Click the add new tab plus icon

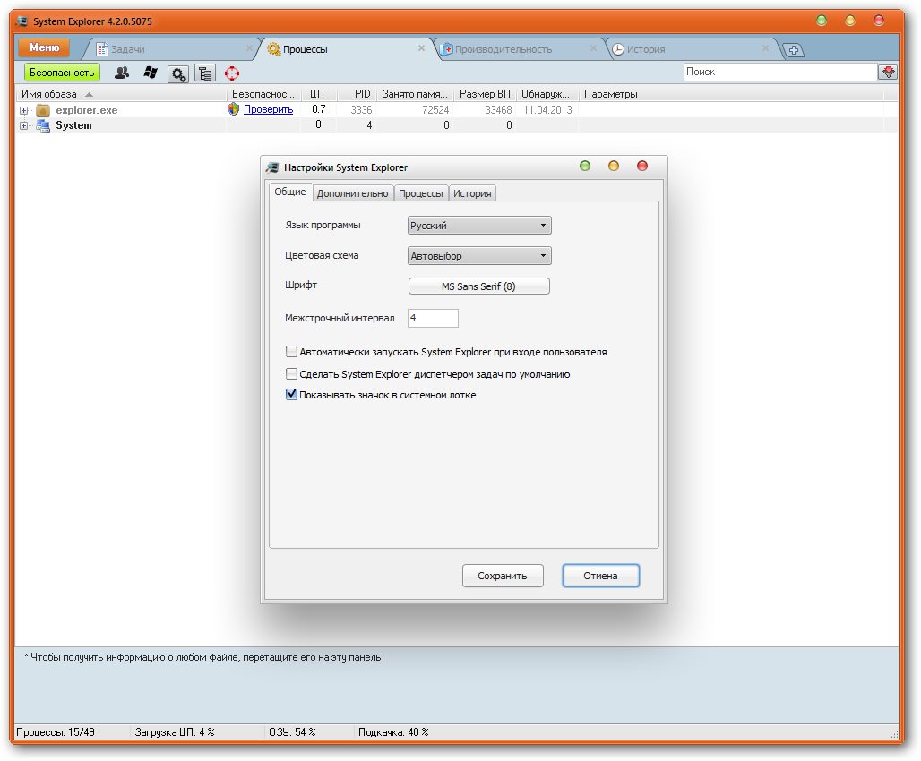pos(794,50)
